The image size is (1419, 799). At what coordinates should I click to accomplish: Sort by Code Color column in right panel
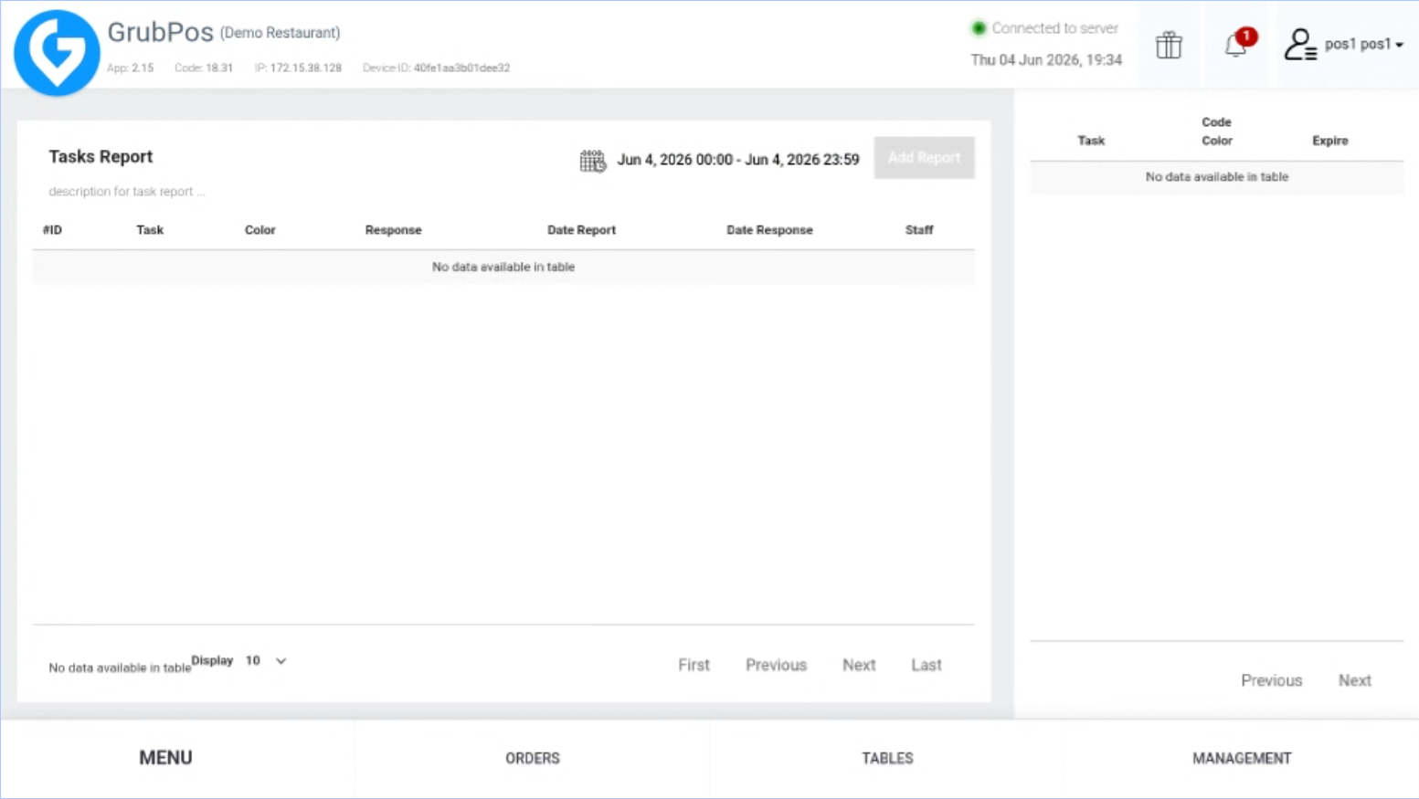coord(1216,131)
